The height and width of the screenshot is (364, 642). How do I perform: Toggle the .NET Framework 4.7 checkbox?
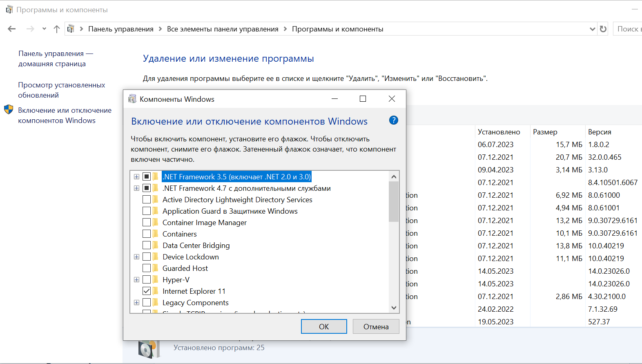click(x=147, y=188)
